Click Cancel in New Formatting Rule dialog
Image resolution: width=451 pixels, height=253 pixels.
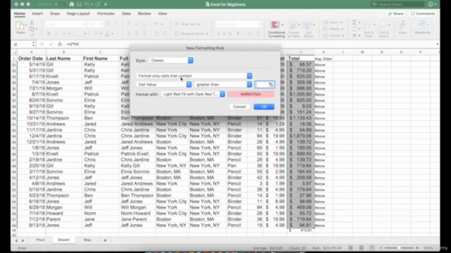(240, 107)
